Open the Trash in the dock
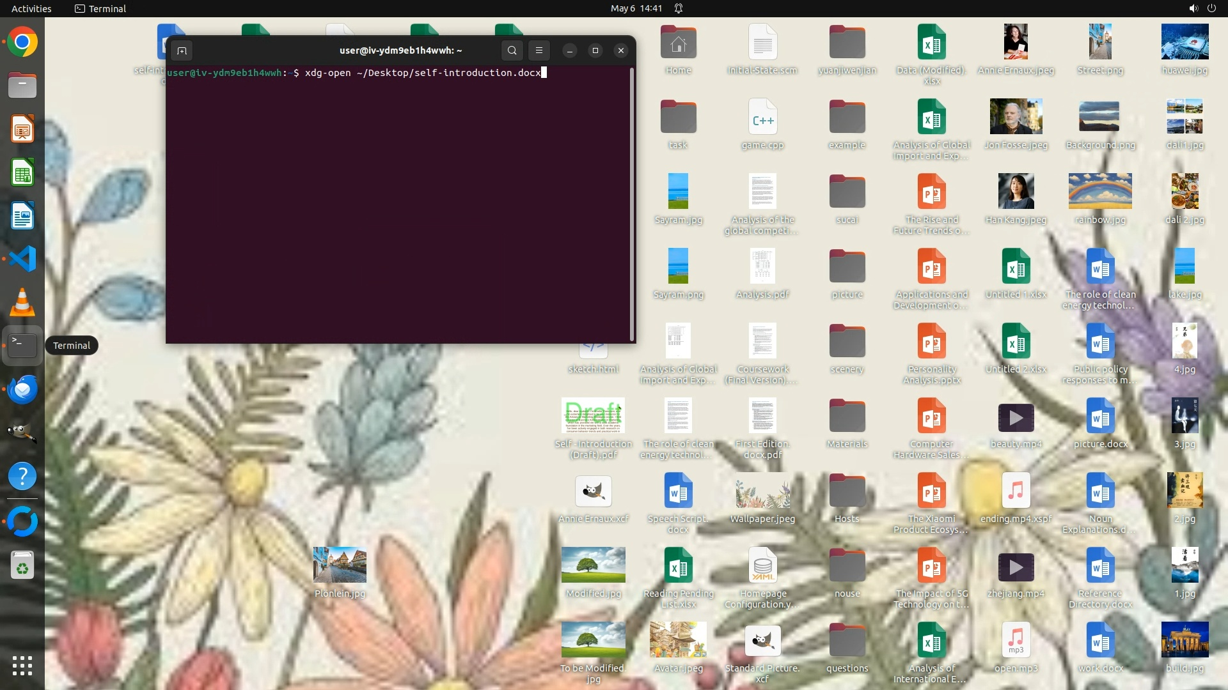 point(22,565)
